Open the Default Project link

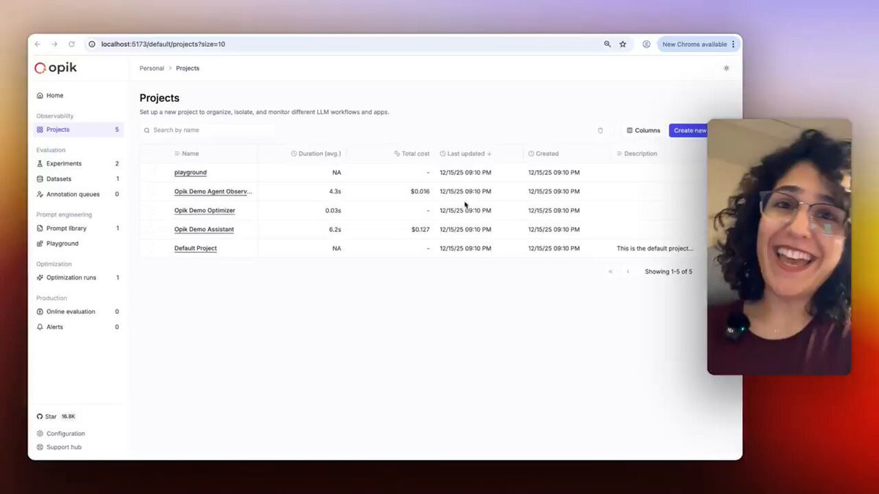pos(196,249)
